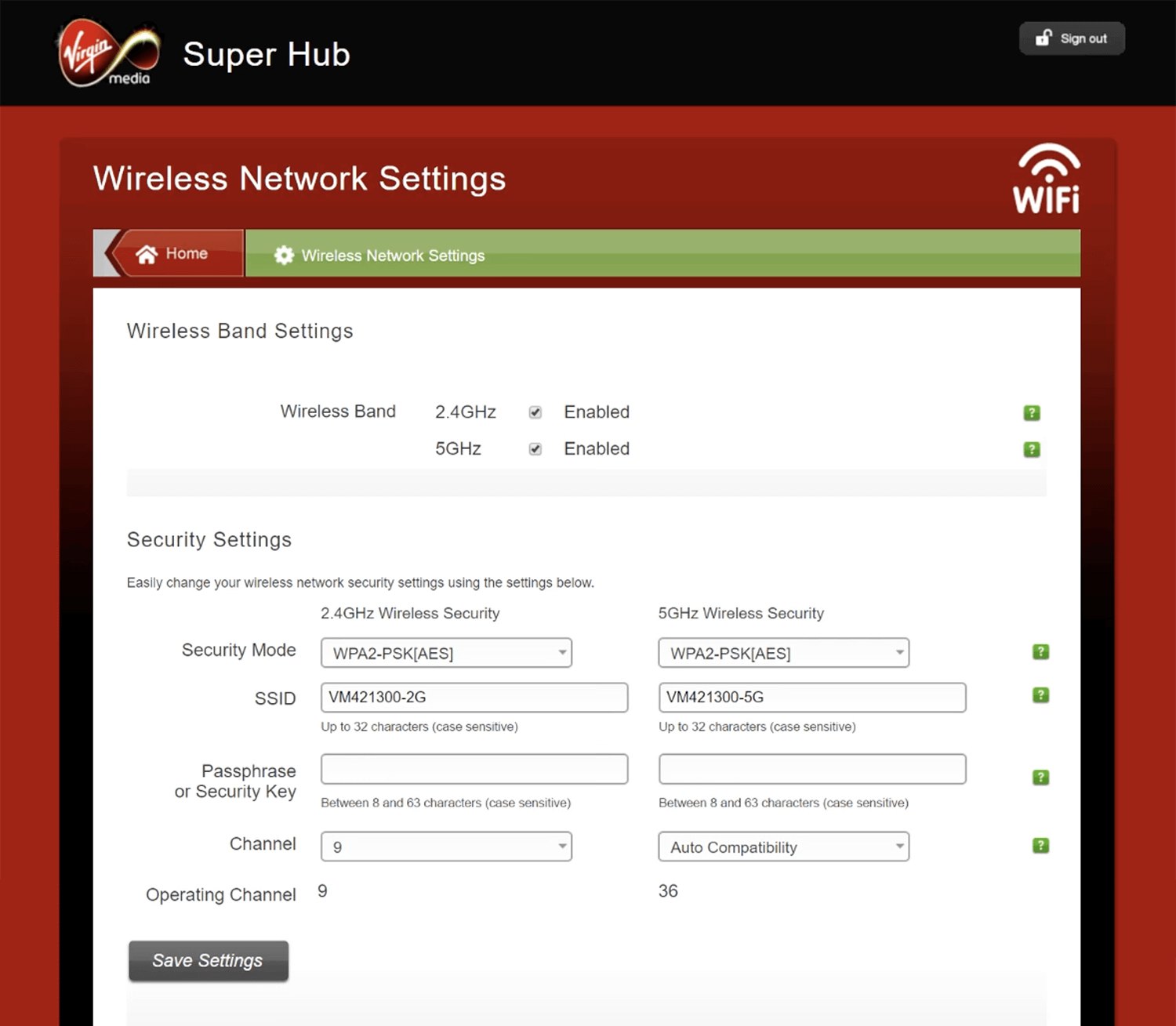This screenshot has height=1026, width=1176.
Task: Focus the 5GHz passphrase input field
Action: click(x=811, y=769)
